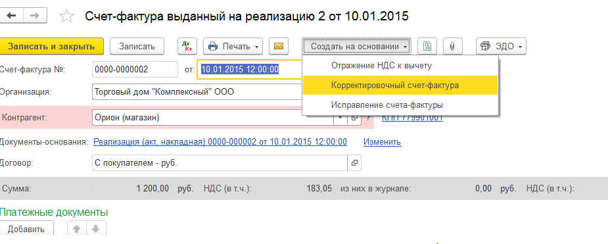Expand the Печать dropdown menu
The height and width of the screenshot is (244, 608).
233,46
